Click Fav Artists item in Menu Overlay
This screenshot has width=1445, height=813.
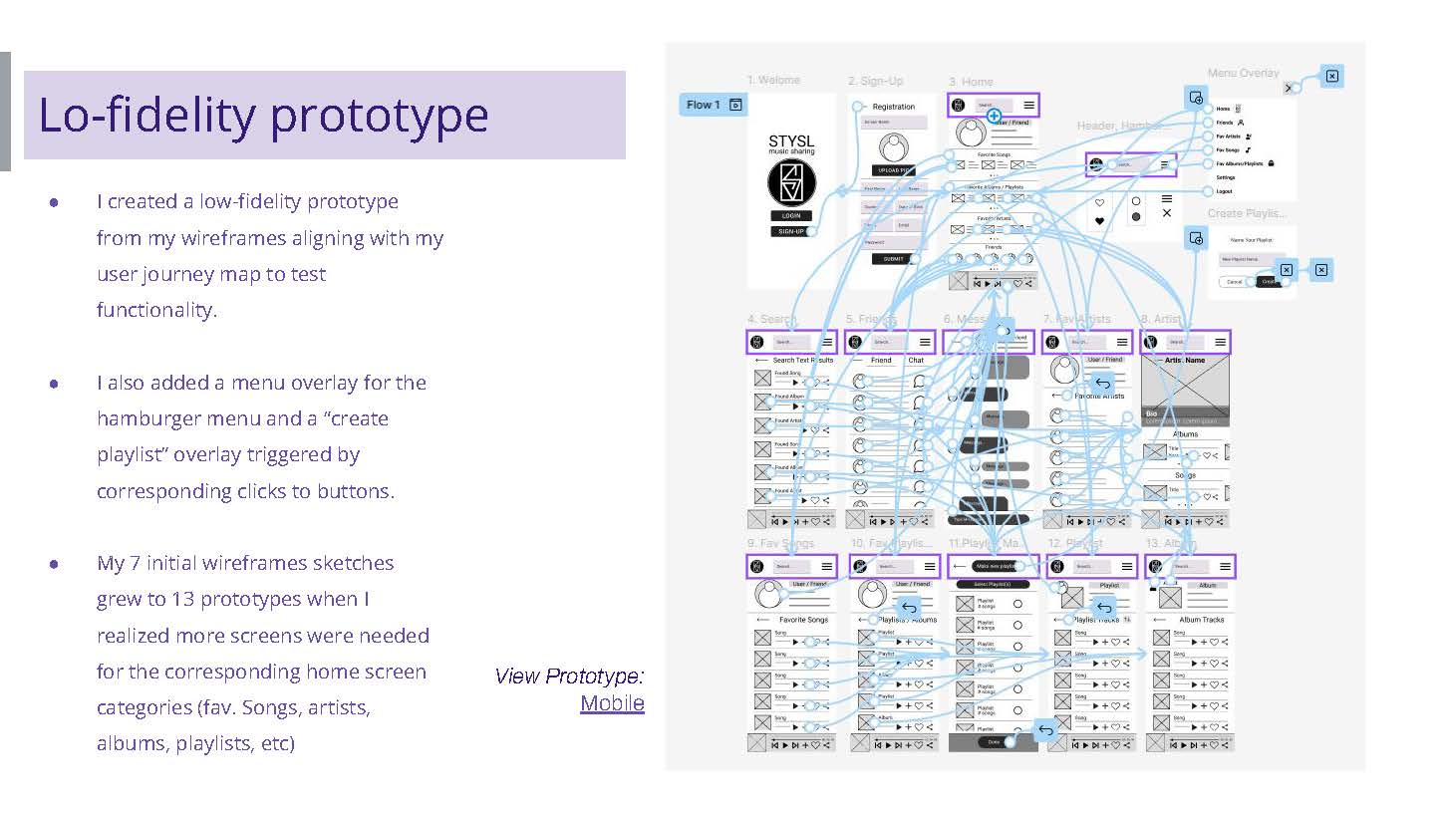(x=1229, y=136)
